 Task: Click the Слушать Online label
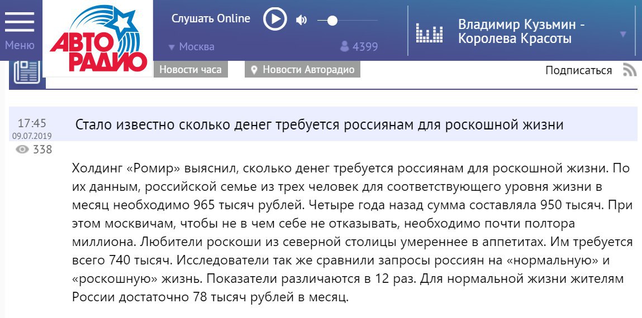211,19
